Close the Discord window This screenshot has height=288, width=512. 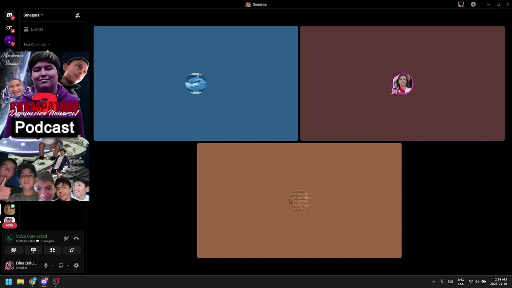(x=507, y=4)
